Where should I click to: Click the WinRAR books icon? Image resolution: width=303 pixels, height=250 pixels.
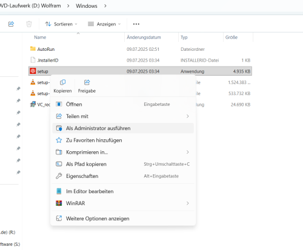[x=59, y=203]
